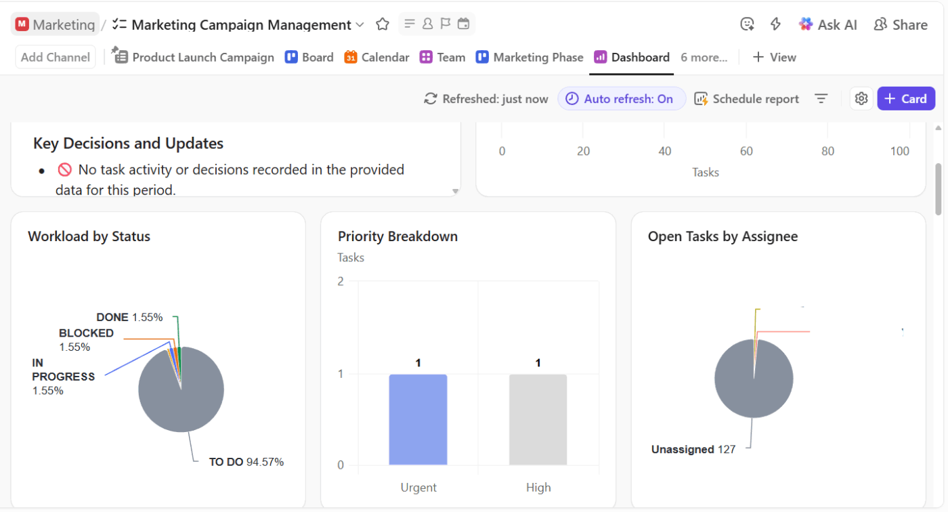
Task: Open the Automations lightning bolt icon
Action: [775, 24]
